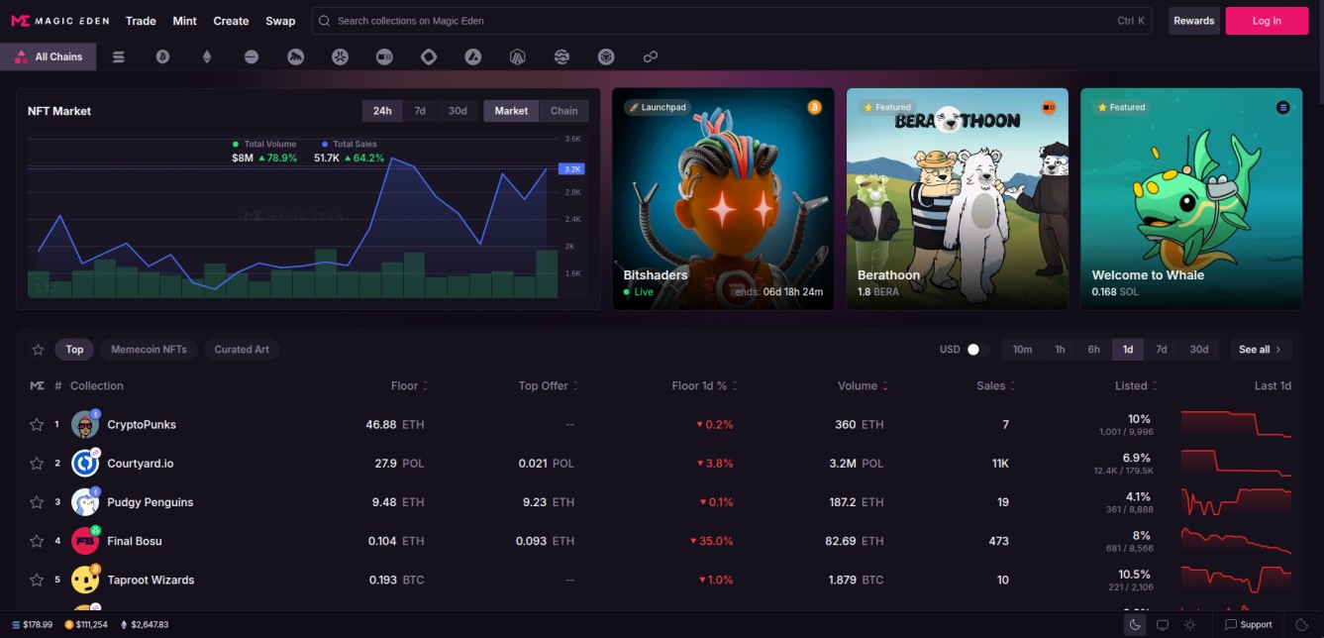Image resolution: width=1324 pixels, height=638 pixels.
Task: Select the Polygon chain icon
Action: (651, 57)
